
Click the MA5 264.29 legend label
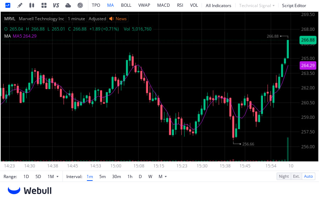click(x=24, y=36)
